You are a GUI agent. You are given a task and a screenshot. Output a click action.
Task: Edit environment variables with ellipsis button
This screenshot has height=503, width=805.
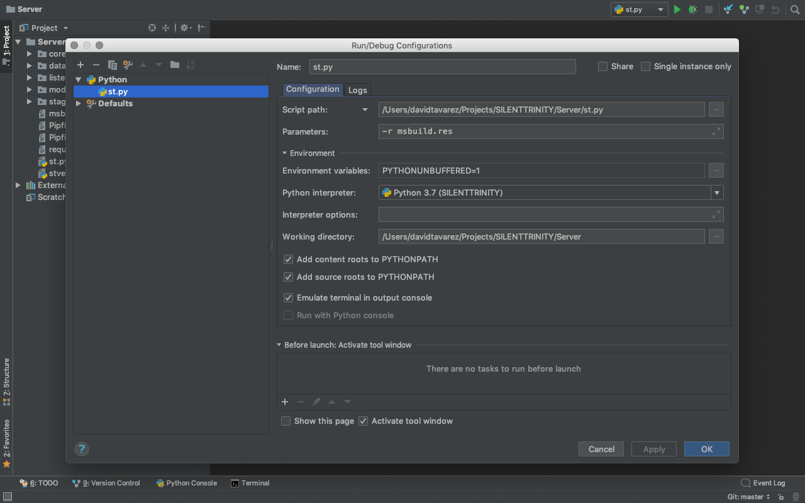pos(716,170)
